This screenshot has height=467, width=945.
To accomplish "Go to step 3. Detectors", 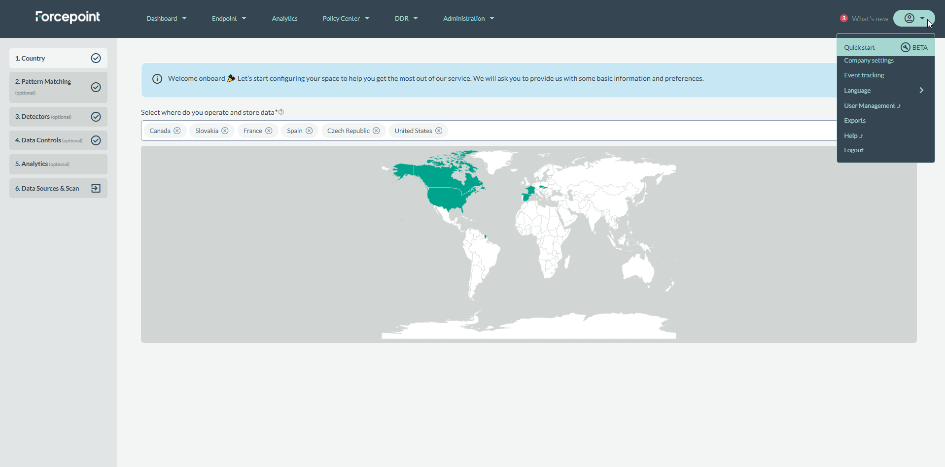I will (58, 117).
